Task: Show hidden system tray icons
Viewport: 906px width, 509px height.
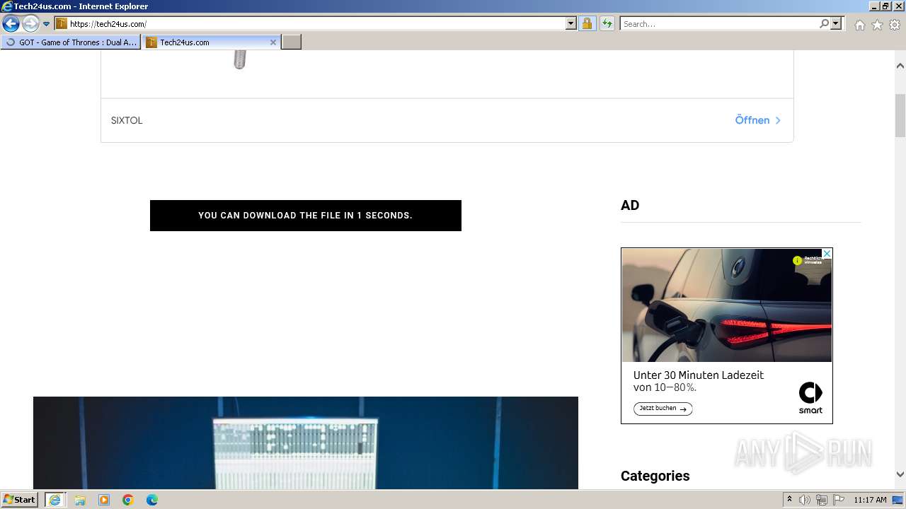Action: [x=790, y=500]
